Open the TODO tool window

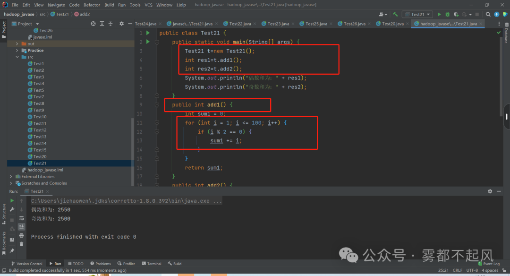tap(76, 264)
